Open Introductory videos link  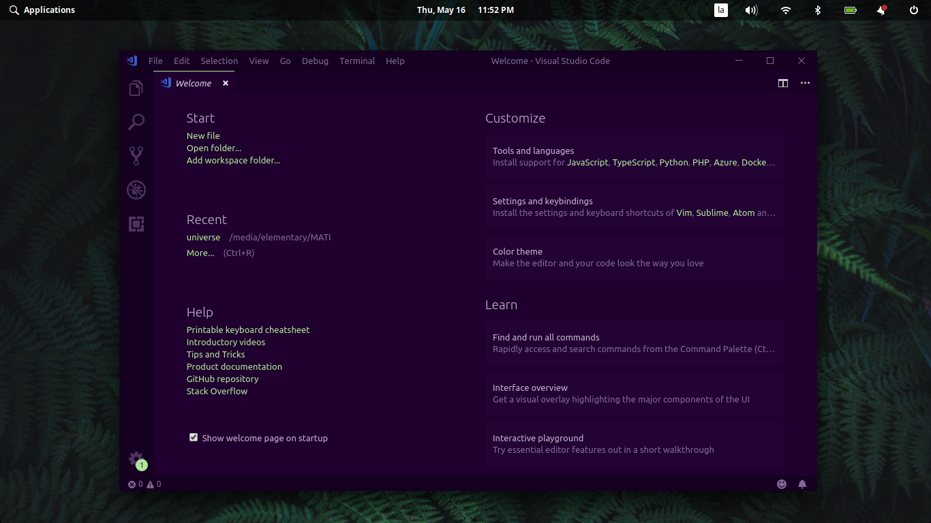(226, 342)
